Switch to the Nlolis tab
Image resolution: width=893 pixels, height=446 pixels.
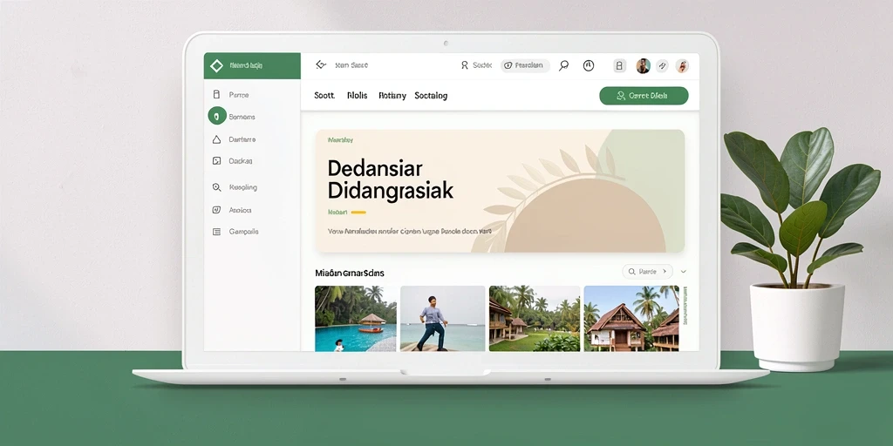click(357, 96)
